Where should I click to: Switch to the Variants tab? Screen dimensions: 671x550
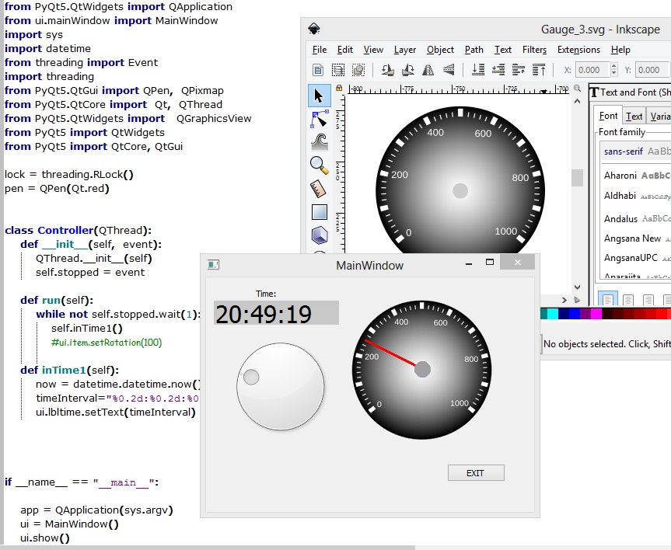pos(659,116)
